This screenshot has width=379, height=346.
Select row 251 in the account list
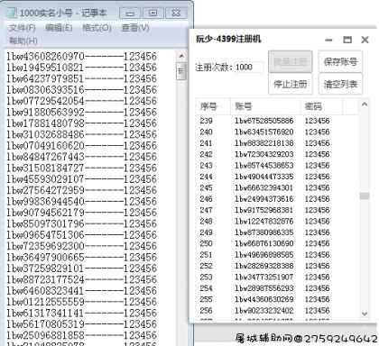click(277, 255)
